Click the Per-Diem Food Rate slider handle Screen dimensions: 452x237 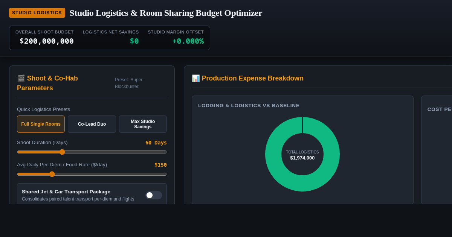click(52, 174)
